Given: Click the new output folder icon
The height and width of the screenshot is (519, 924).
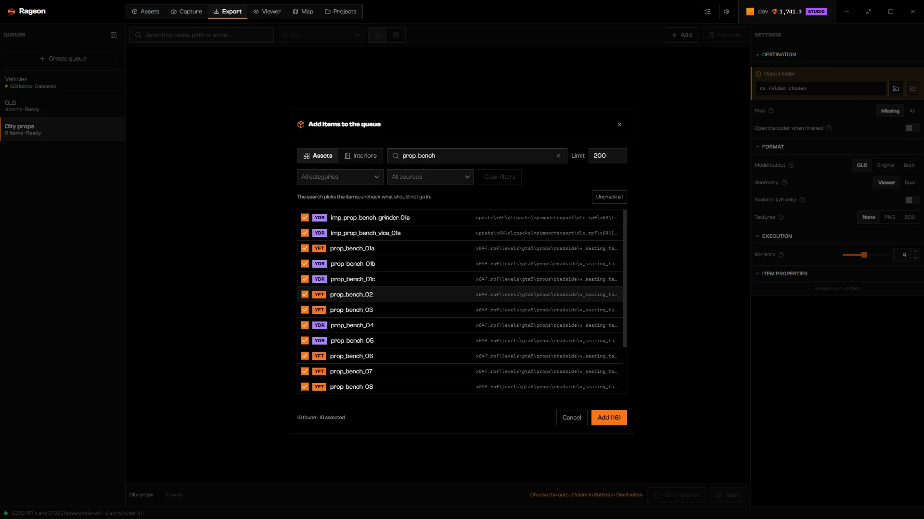Looking at the screenshot, I should (896, 88).
